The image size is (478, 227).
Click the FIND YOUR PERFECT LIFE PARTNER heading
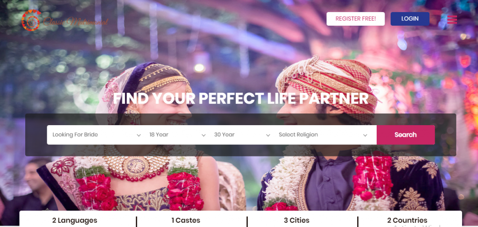click(241, 98)
